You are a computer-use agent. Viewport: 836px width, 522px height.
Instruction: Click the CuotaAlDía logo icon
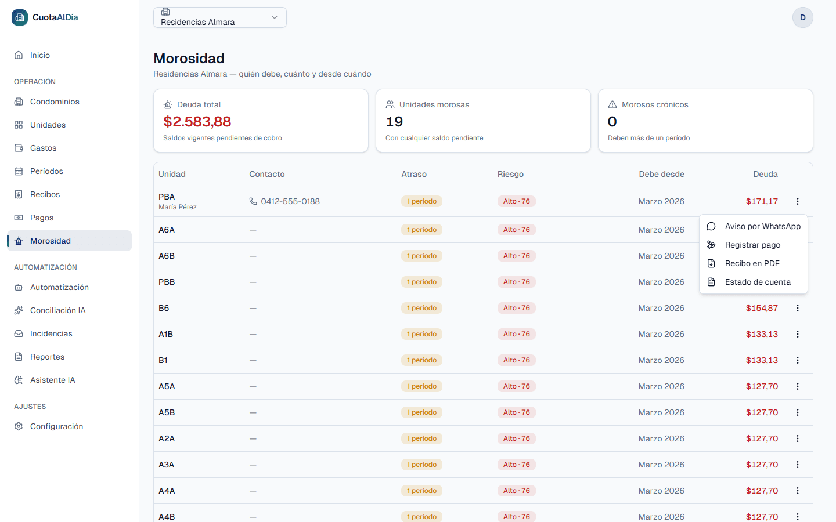click(19, 17)
